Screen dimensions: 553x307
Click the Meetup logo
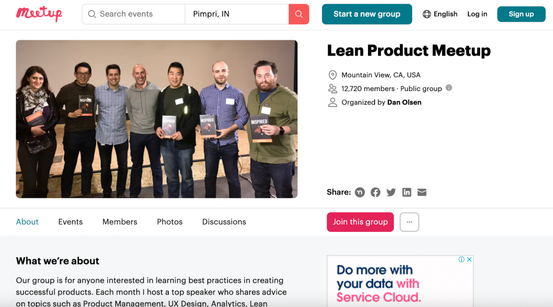(x=39, y=14)
